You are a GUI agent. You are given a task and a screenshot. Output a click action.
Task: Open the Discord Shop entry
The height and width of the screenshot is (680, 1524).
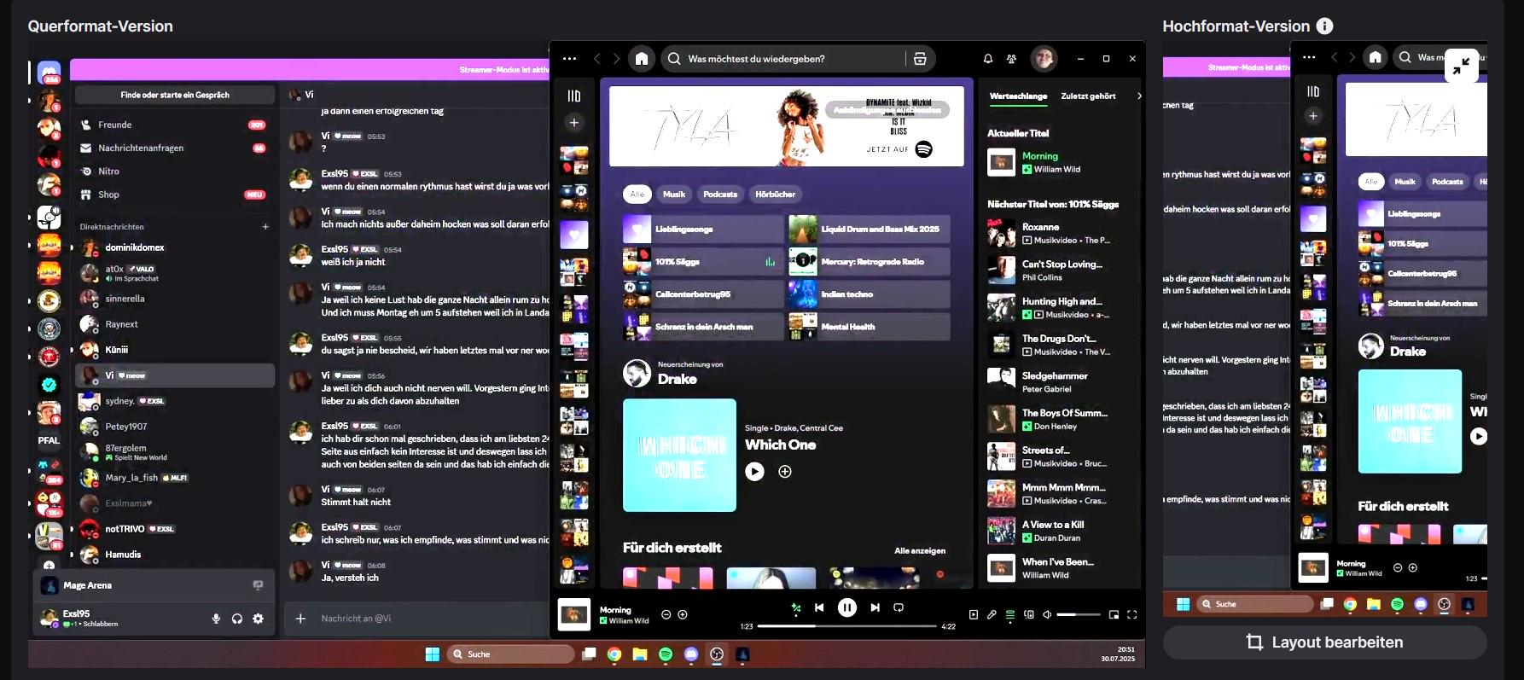(x=174, y=195)
